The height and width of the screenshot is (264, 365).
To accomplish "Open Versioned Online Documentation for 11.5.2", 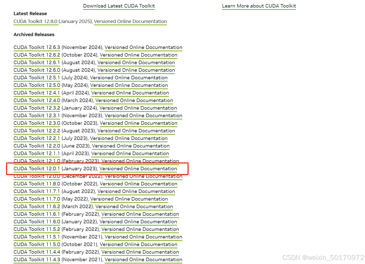I will [x=140, y=229].
